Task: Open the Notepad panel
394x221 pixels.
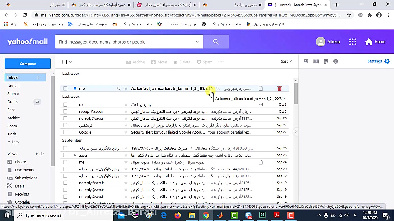Action: pos(326,61)
